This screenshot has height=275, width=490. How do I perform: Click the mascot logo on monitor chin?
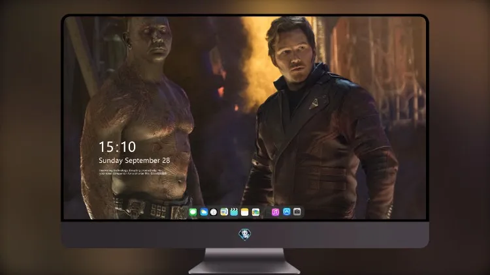tap(245, 235)
